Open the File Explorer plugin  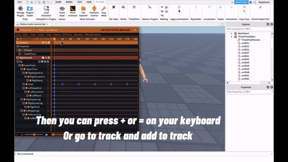pos(83,11)
